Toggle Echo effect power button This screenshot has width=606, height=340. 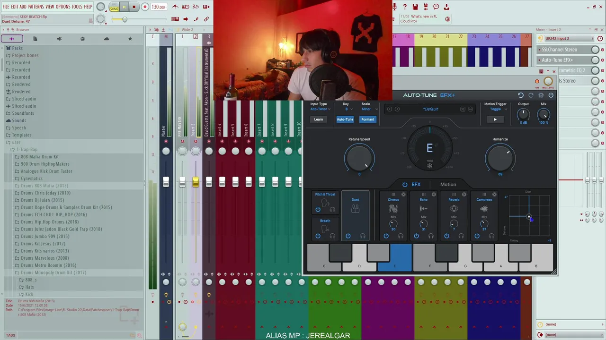click(x=416, y=236)
